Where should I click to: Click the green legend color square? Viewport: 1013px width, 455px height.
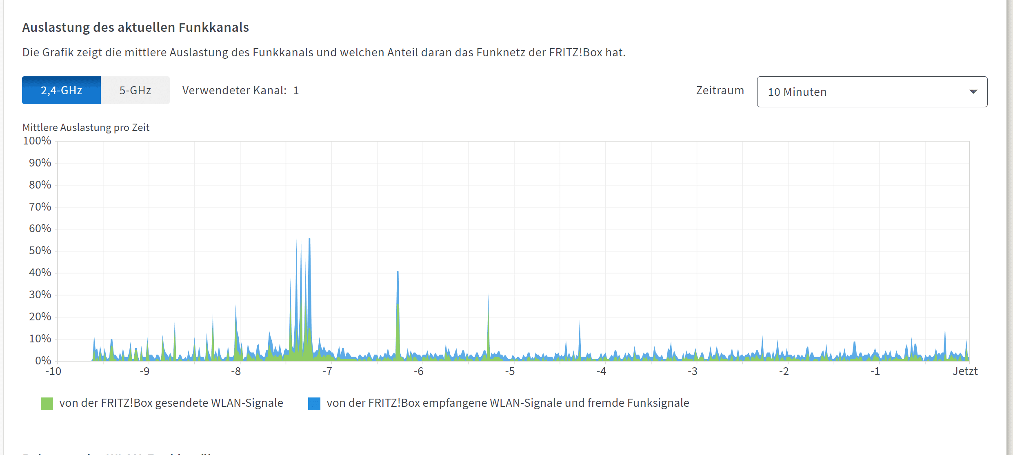(x=47, y=404)
